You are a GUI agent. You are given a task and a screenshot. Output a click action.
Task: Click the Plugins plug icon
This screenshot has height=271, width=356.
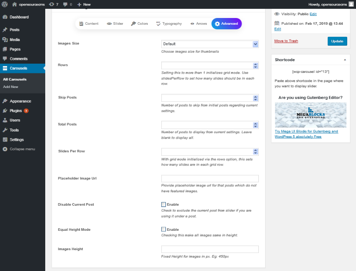click(x=5, y=111)
